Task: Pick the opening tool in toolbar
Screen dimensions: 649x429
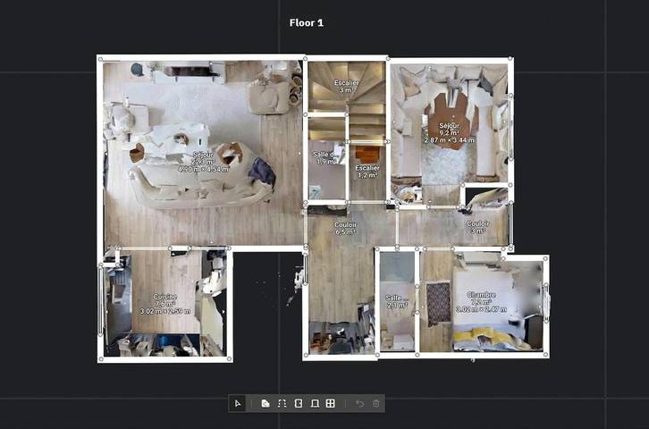Action: pos(314,404)
